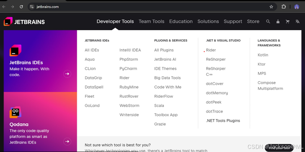The height and width of the screenshot is (152, 305).
Task: Click the arrow on JetBrains IDEs card
Action: 67,74
